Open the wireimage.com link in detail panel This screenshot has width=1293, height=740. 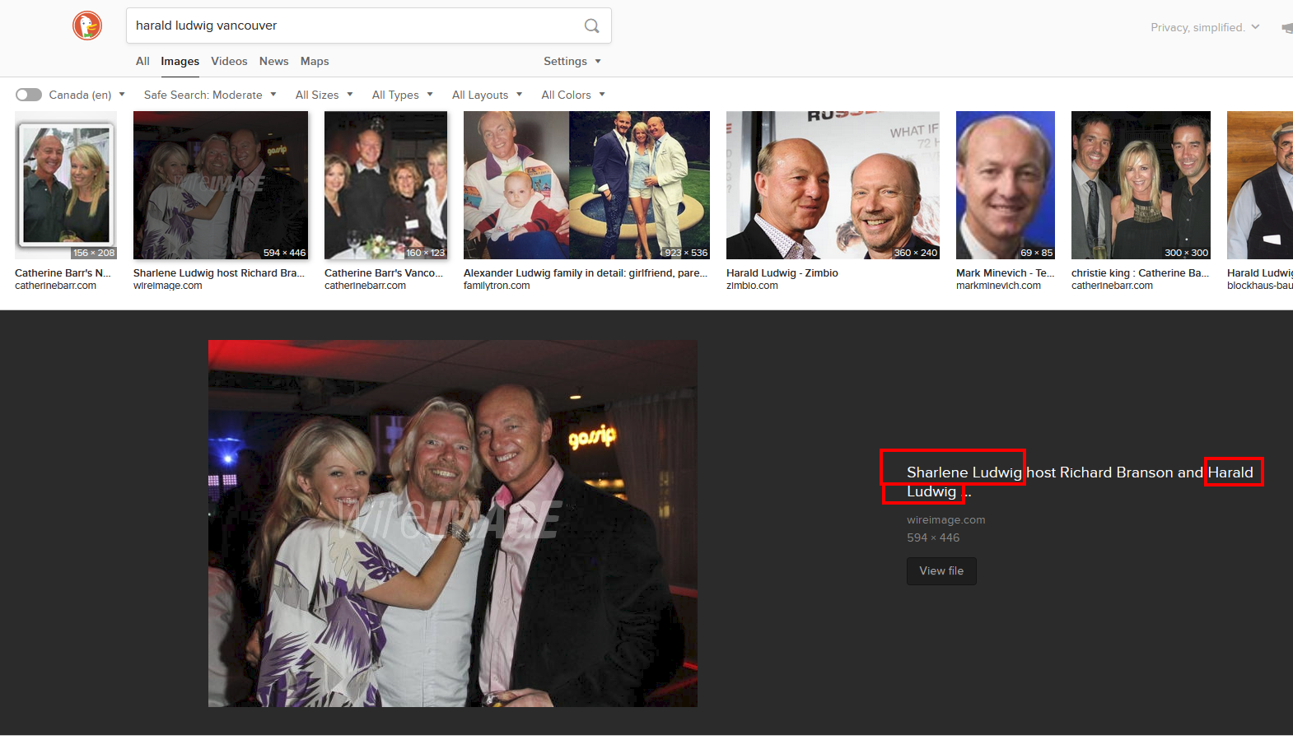coord(945,519)
